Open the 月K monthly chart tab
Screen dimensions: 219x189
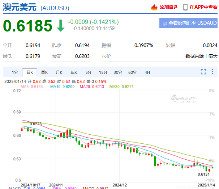click(x=59, y=72)
